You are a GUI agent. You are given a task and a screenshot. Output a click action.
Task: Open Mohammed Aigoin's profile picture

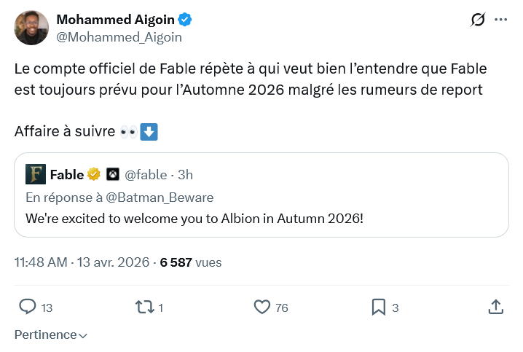pyautogui.click(x=31, y=28)
